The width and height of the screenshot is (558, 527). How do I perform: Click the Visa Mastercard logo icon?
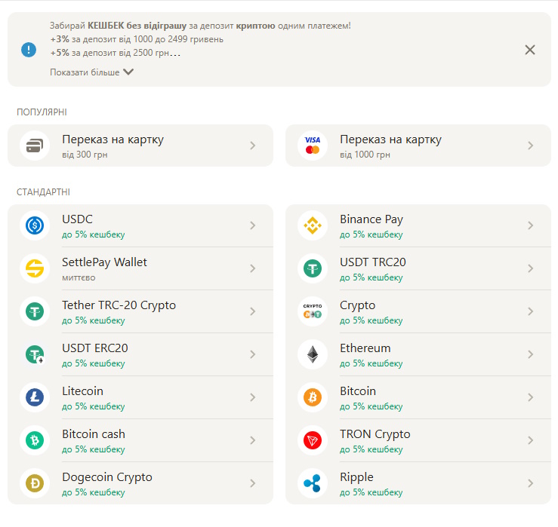313,146
